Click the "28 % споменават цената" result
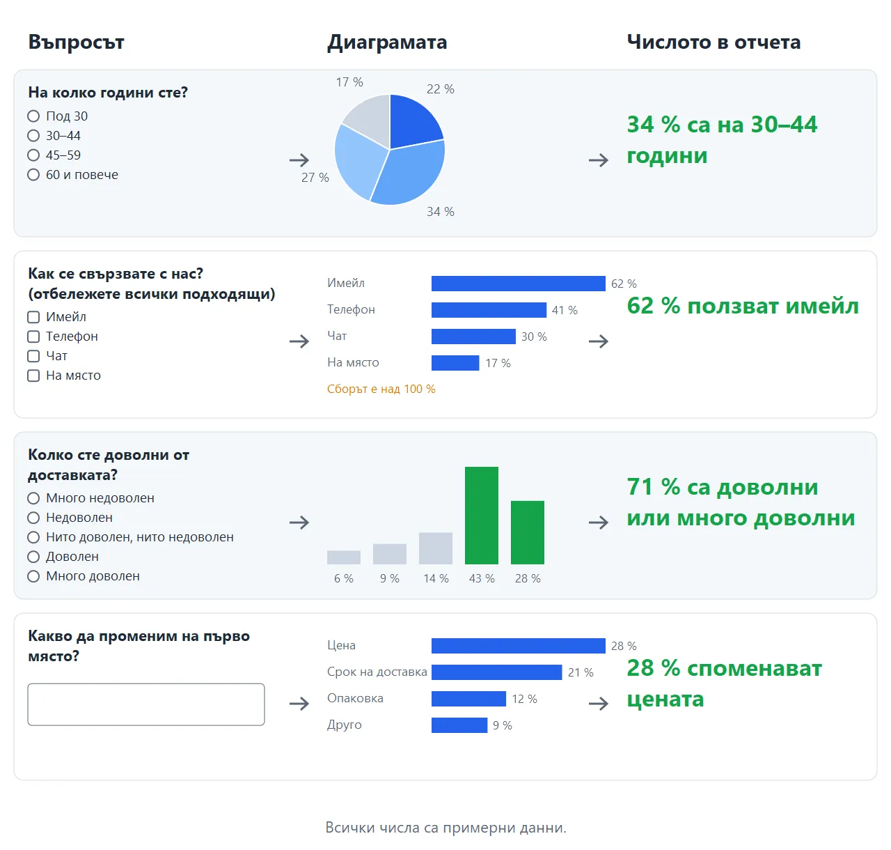 click(724, 683)
